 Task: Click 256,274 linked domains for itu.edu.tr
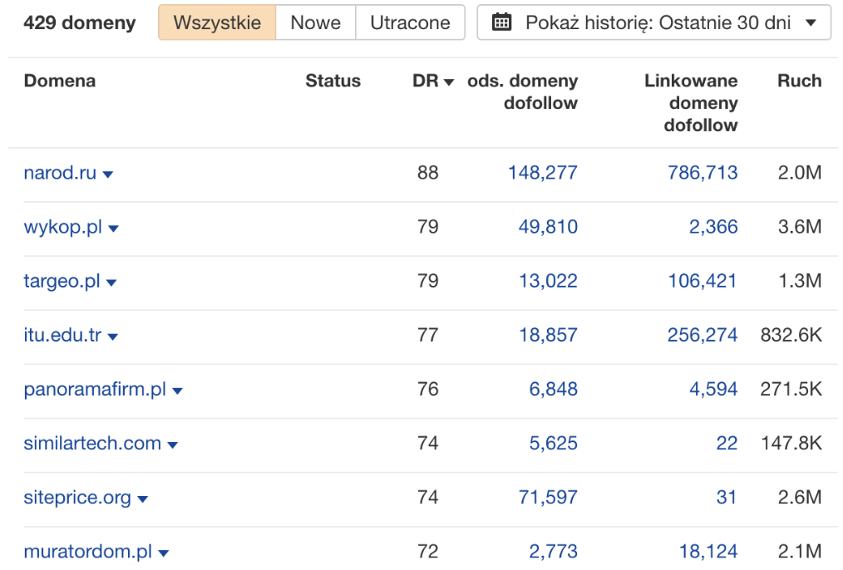(x=702, y=335)
